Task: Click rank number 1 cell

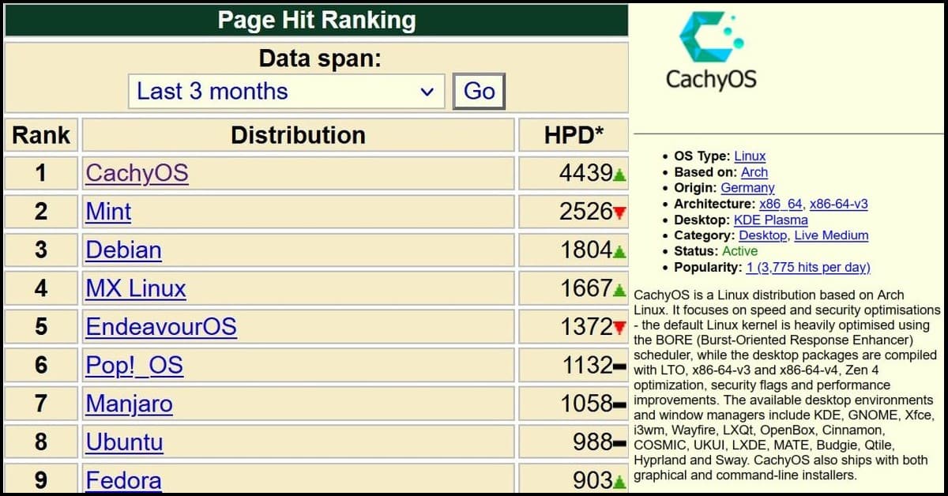Action: click(x=41, y=173)
